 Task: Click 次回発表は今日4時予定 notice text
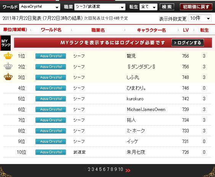point(106,18)
